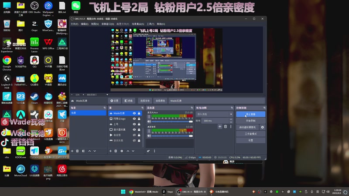This screenshot has height=196, width=349.
Task: Remove selected source with trash icon
Action: [116, 151]
